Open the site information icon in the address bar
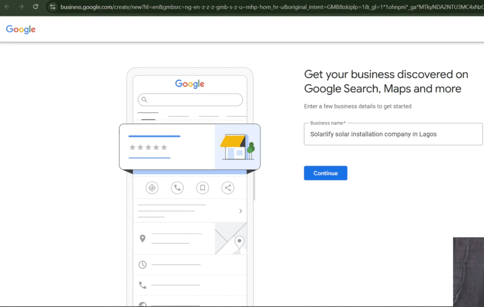 [x=52, y=8]
